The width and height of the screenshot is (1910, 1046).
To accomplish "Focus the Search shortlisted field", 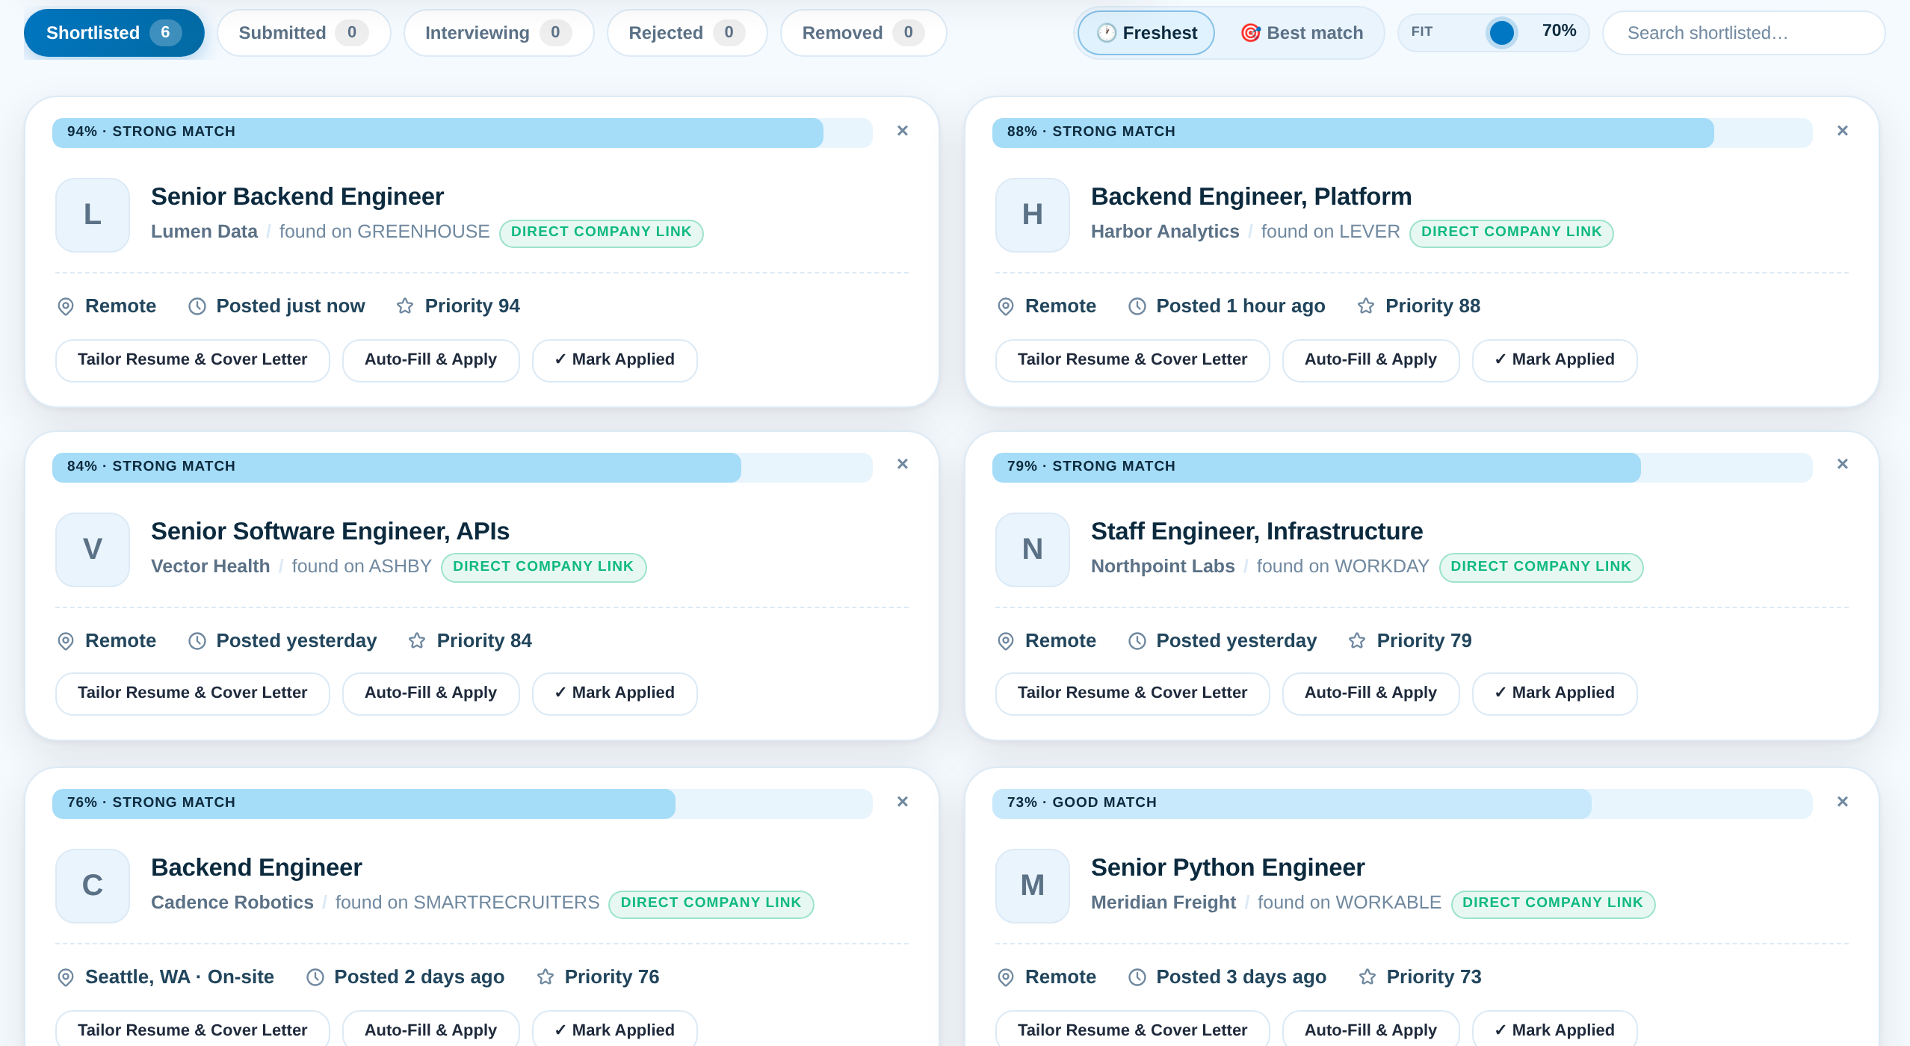I will coord(1744,33).
